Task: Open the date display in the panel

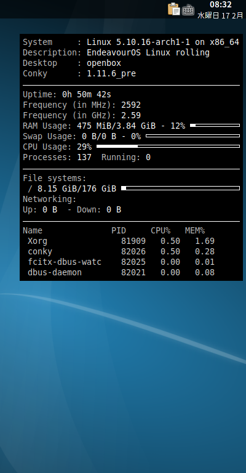Action: [220, 15]
